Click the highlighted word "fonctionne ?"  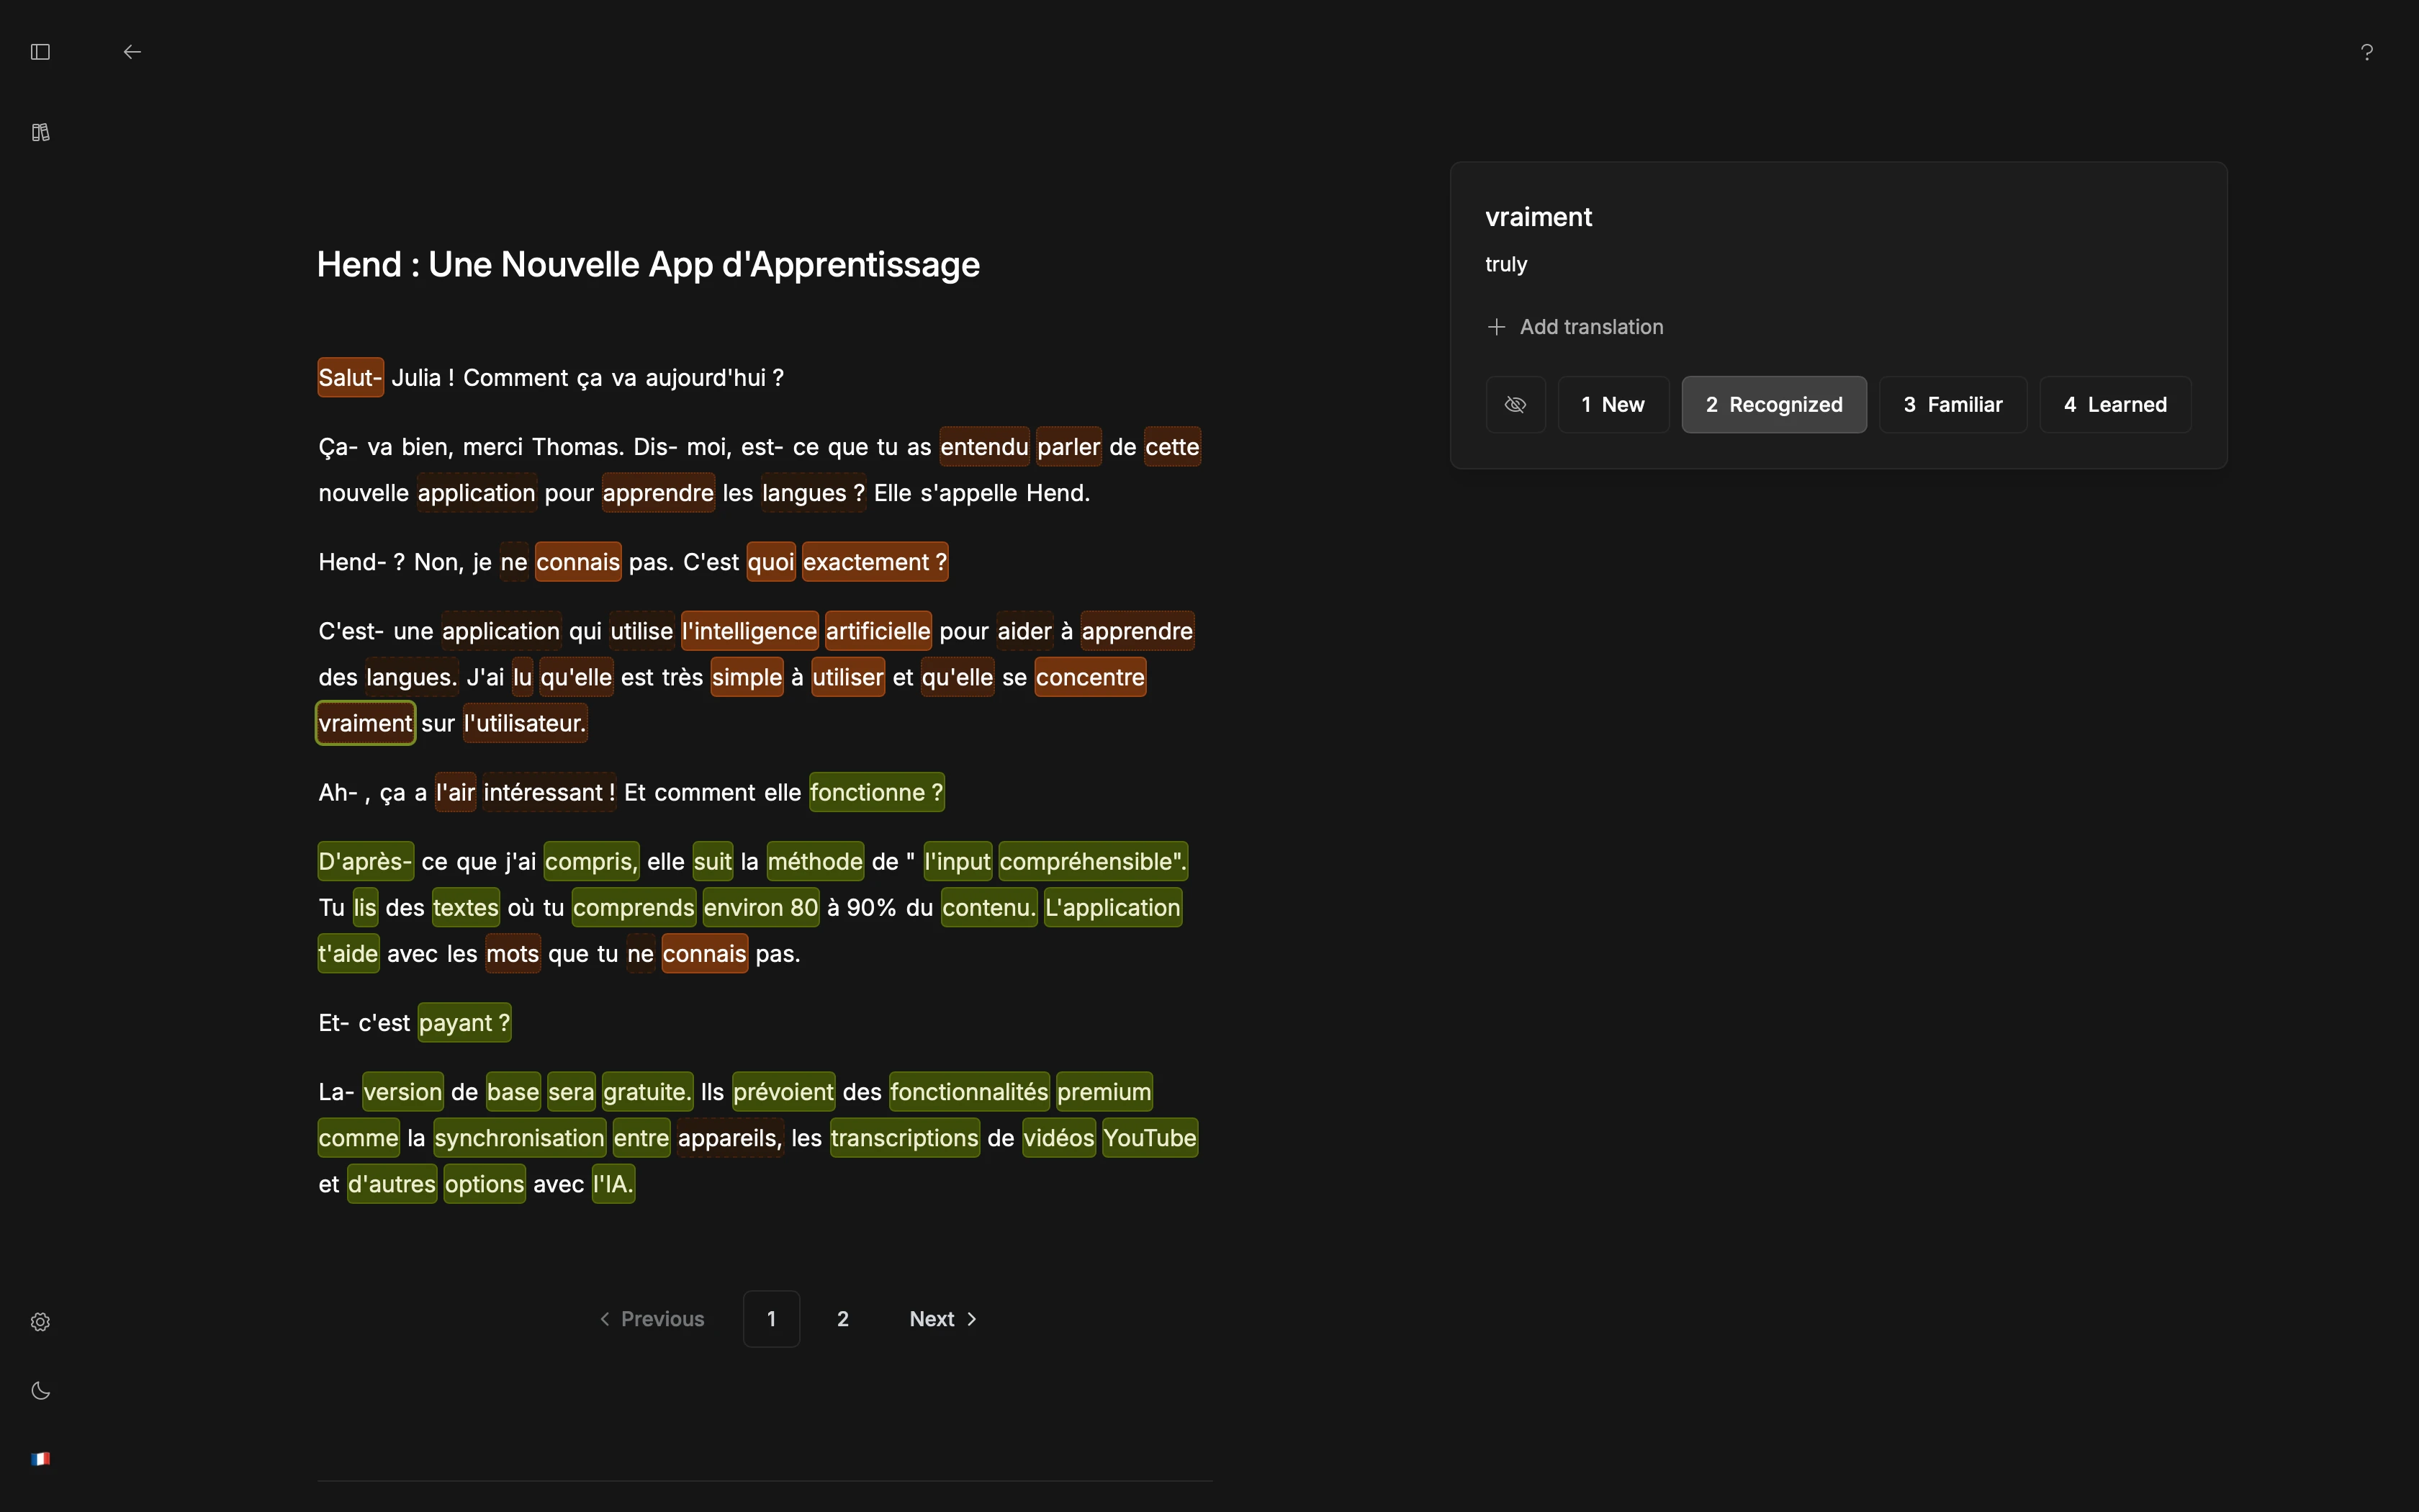coord(875,793)
